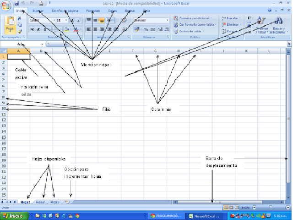Save the workbook from quick access toolbar

tap(16, 3)
